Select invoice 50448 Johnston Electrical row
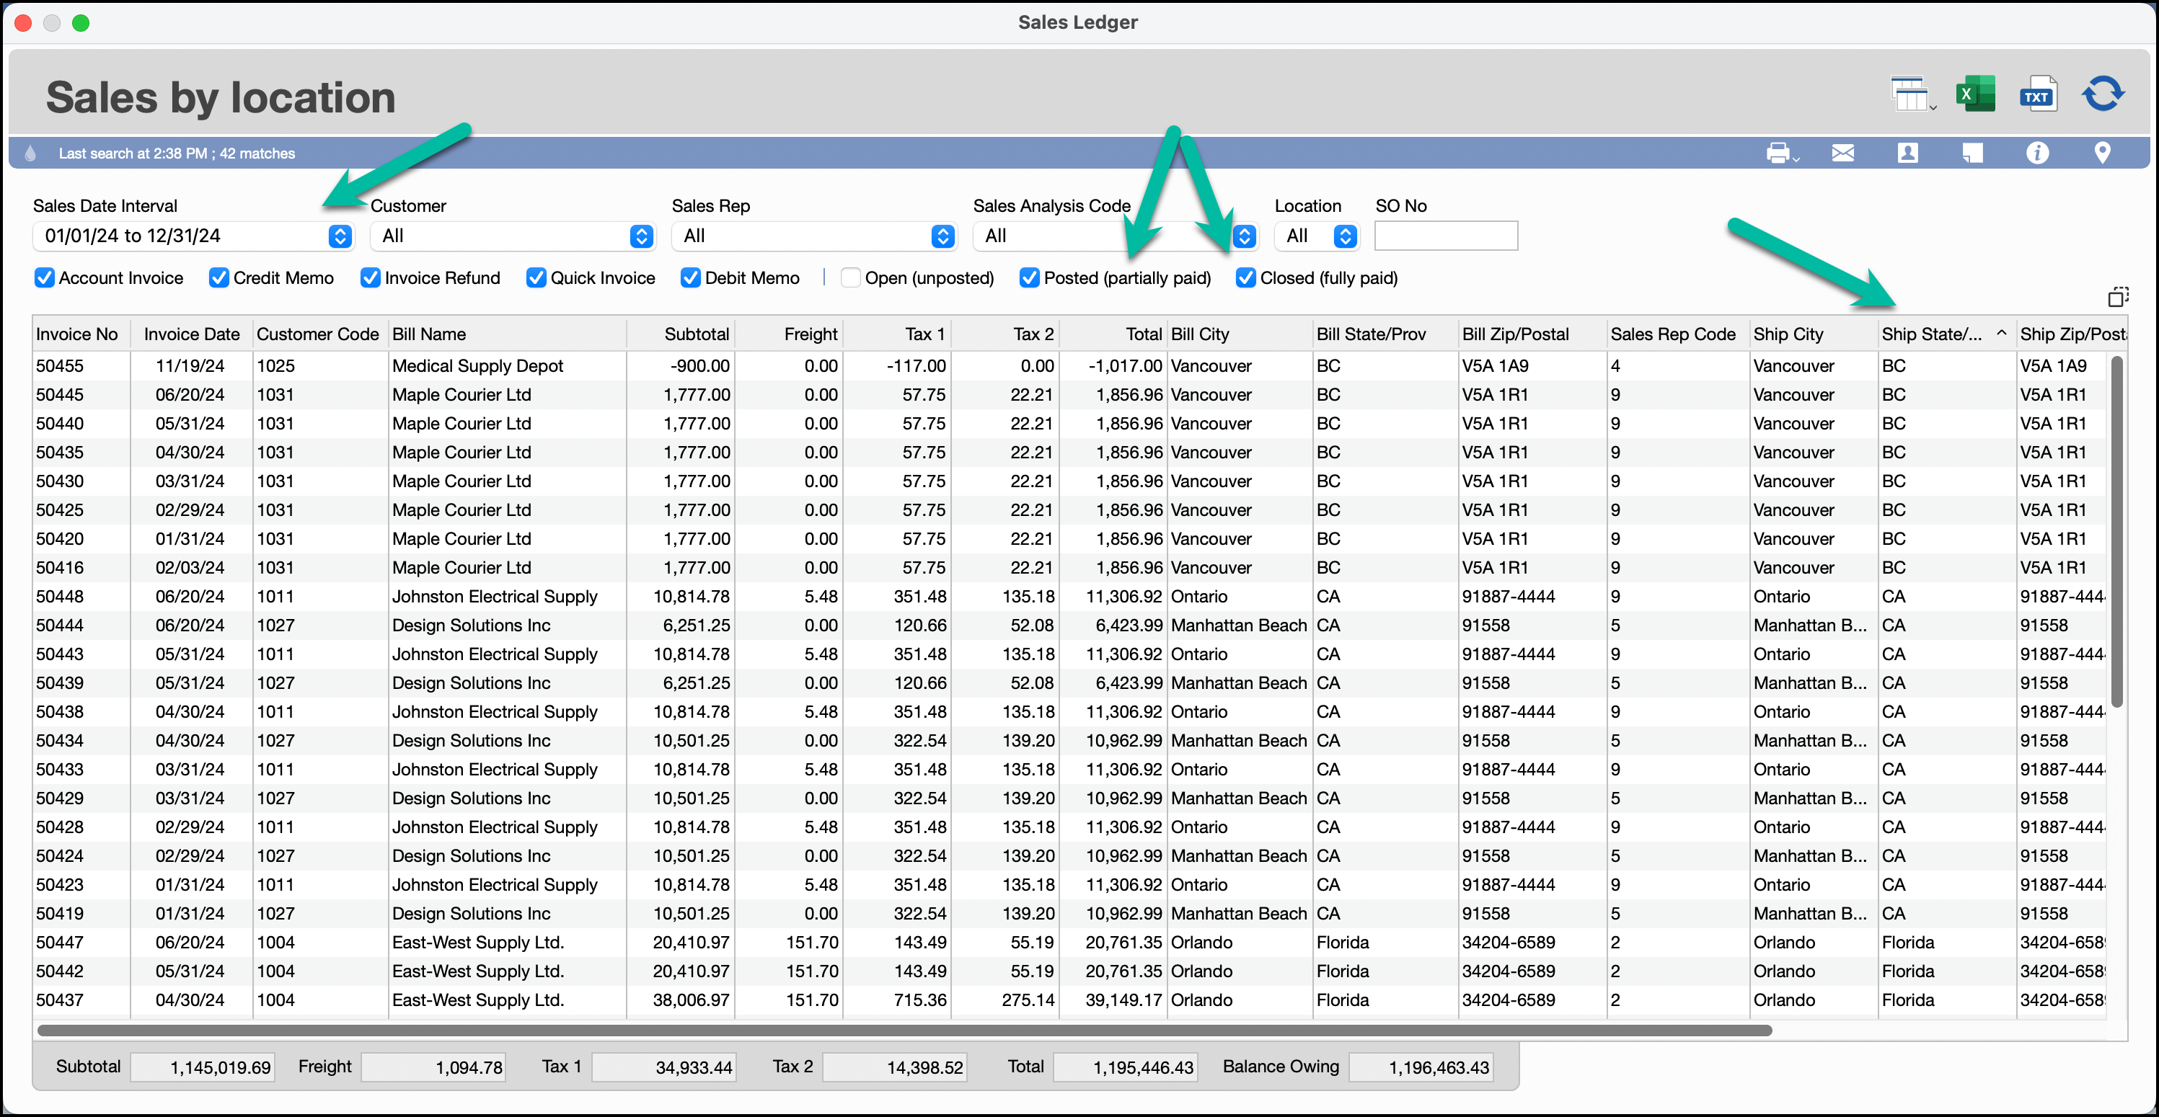The height and width of the screenshot is (1117, 2159). tap(495, 596)
